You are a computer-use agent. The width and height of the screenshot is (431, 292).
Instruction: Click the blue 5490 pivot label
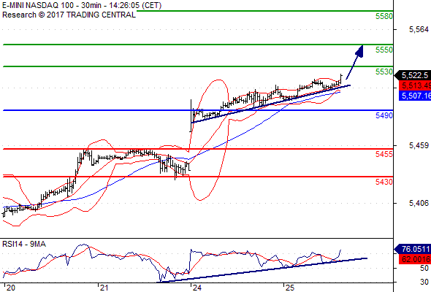click(384, 115)
